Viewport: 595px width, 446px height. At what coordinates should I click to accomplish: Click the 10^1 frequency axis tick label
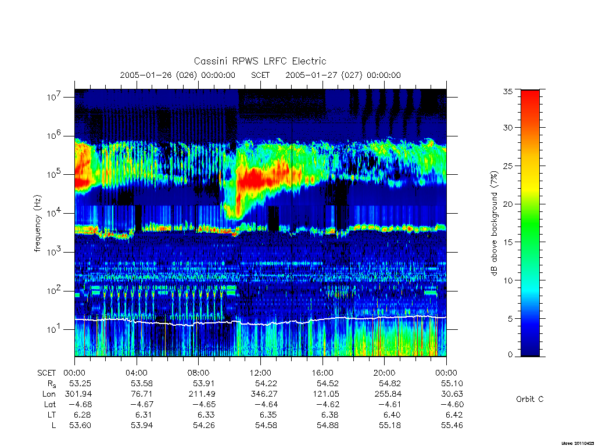pyautogui.click(x=54, y=329)
